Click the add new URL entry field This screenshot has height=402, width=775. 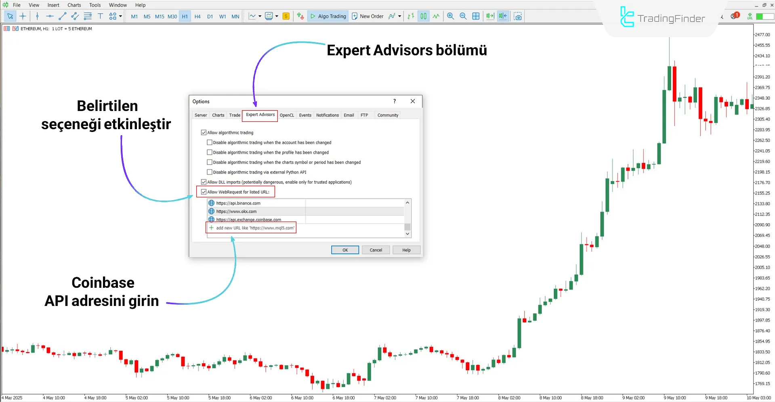coord(255,228)
